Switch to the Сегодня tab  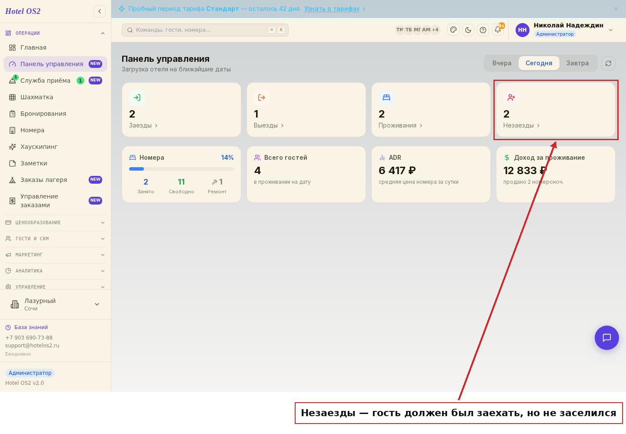tap(539, 63)
